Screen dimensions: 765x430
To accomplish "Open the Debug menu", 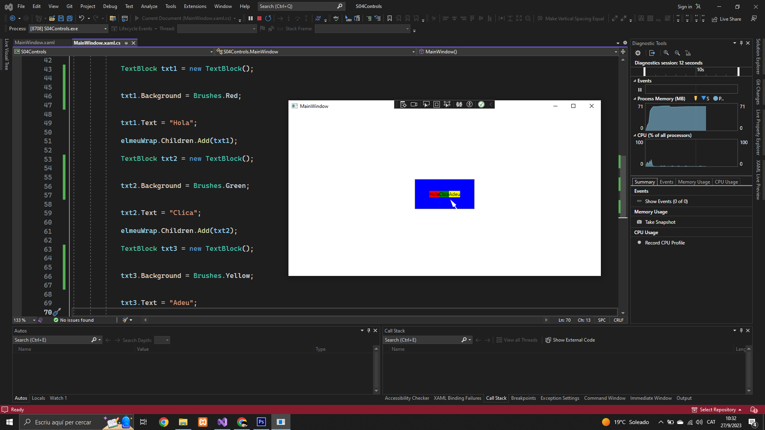I will [x=110, y=6].
